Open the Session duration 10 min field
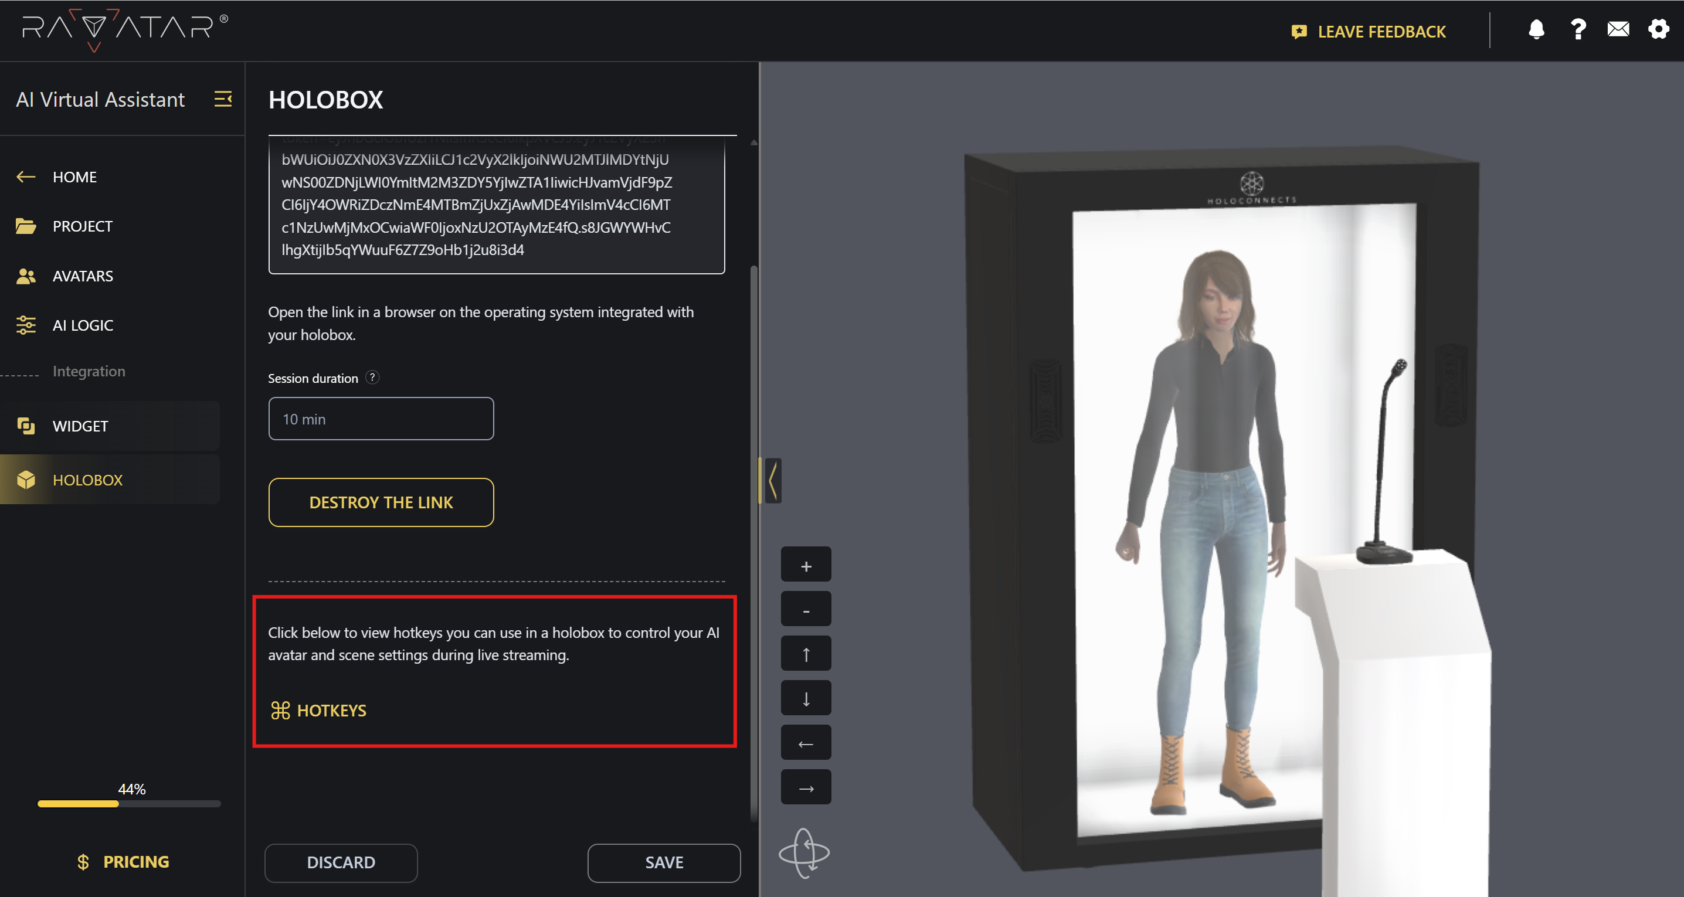The width and height of the screenshot is (1684, 897). point(381,419)
